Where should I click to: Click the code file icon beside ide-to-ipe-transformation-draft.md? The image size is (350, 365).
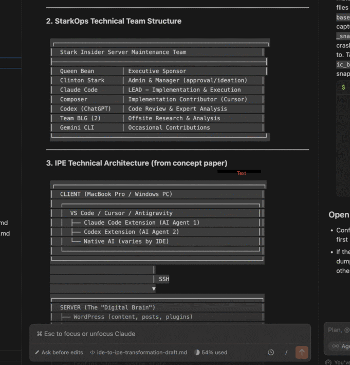pos(93,353)
